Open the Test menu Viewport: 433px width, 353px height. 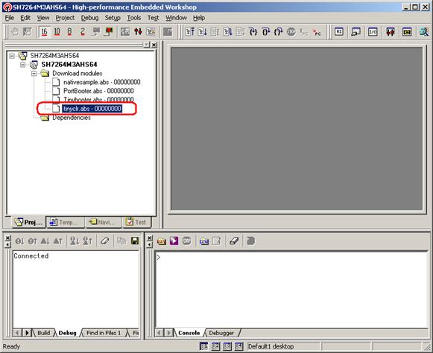point(153,18)
